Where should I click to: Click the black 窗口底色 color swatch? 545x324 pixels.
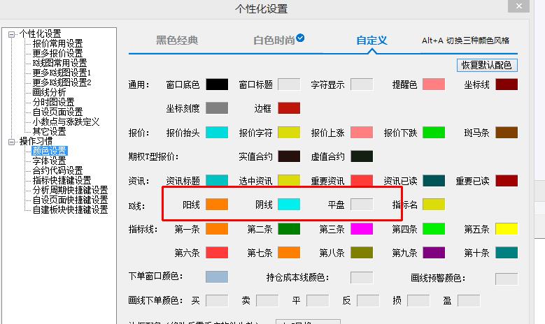(217, 84)
